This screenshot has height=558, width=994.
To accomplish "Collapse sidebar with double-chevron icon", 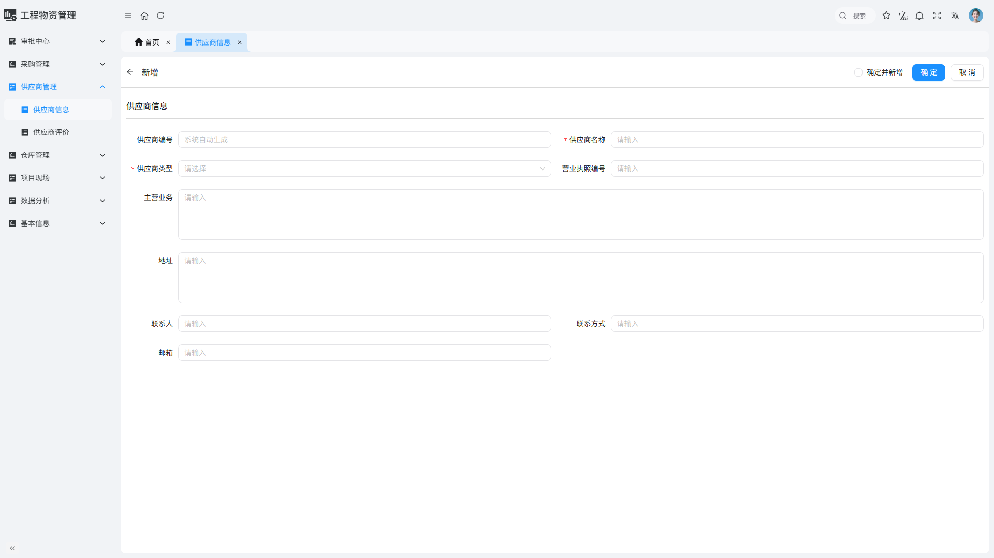I will [12, 548].
